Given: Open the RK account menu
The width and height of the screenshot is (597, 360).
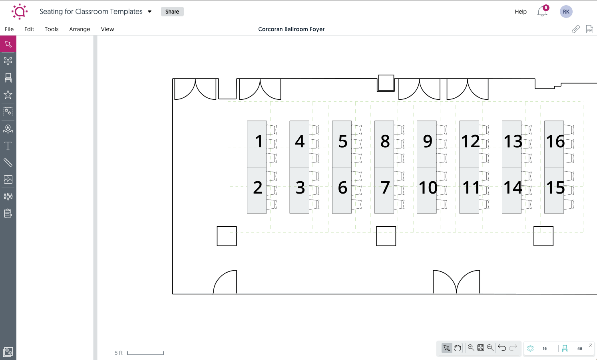Looking at the screenshot, I should (566, 12).
